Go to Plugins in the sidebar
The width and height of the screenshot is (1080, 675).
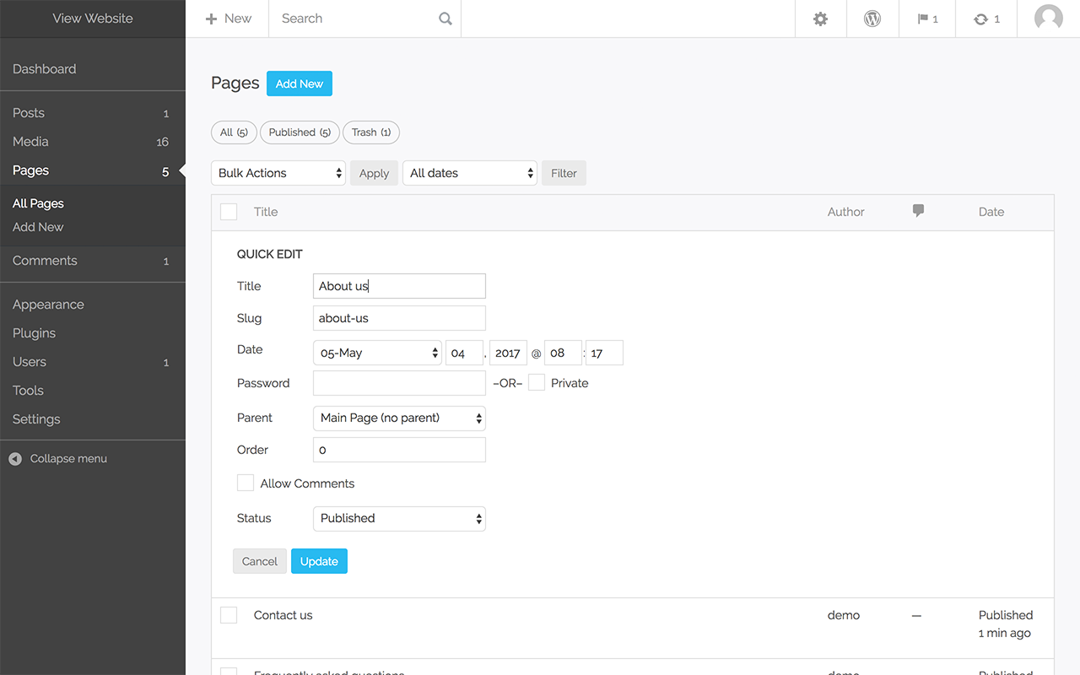coord(35,333)
